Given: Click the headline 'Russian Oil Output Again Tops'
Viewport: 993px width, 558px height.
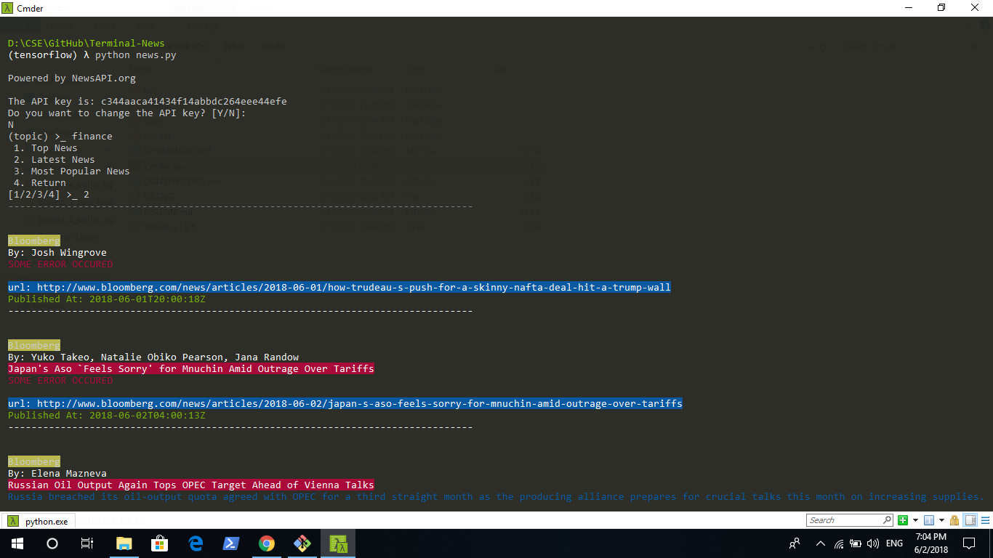Looking at the screenshot, I should click(191, 485).
